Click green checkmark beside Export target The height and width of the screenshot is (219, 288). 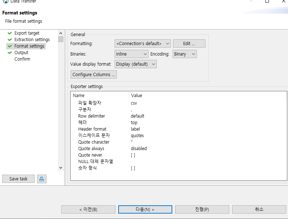coord(10,33)
